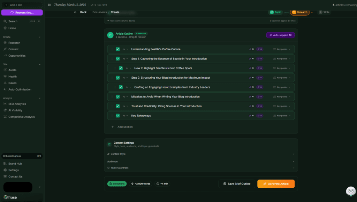Open the Key points dropdown for Key Takeaways
The image size is (357, 202).
click(282, 116)
